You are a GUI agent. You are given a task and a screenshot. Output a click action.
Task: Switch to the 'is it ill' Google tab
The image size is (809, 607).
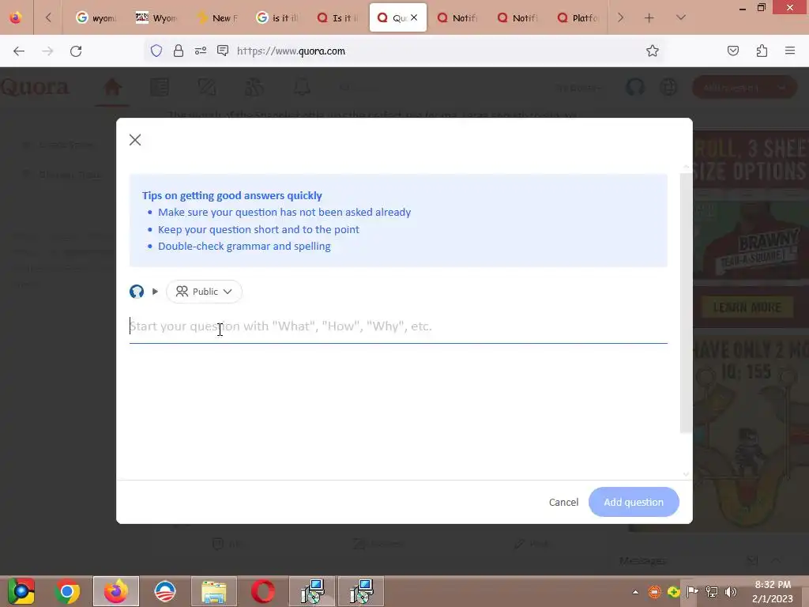pyautogui.click(x=277, y=17)
